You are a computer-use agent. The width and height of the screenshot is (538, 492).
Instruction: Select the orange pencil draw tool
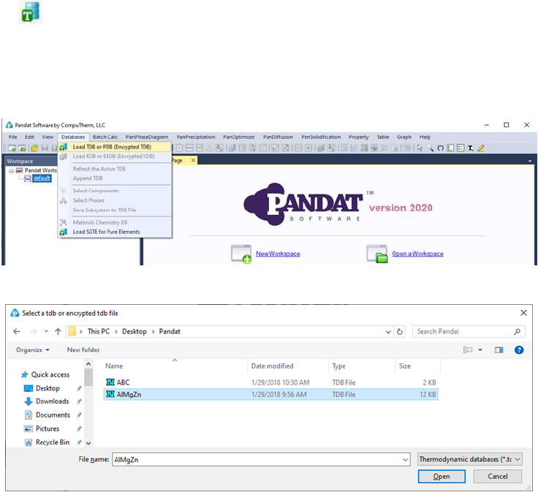pyautogui.click(x=481, y=148)
